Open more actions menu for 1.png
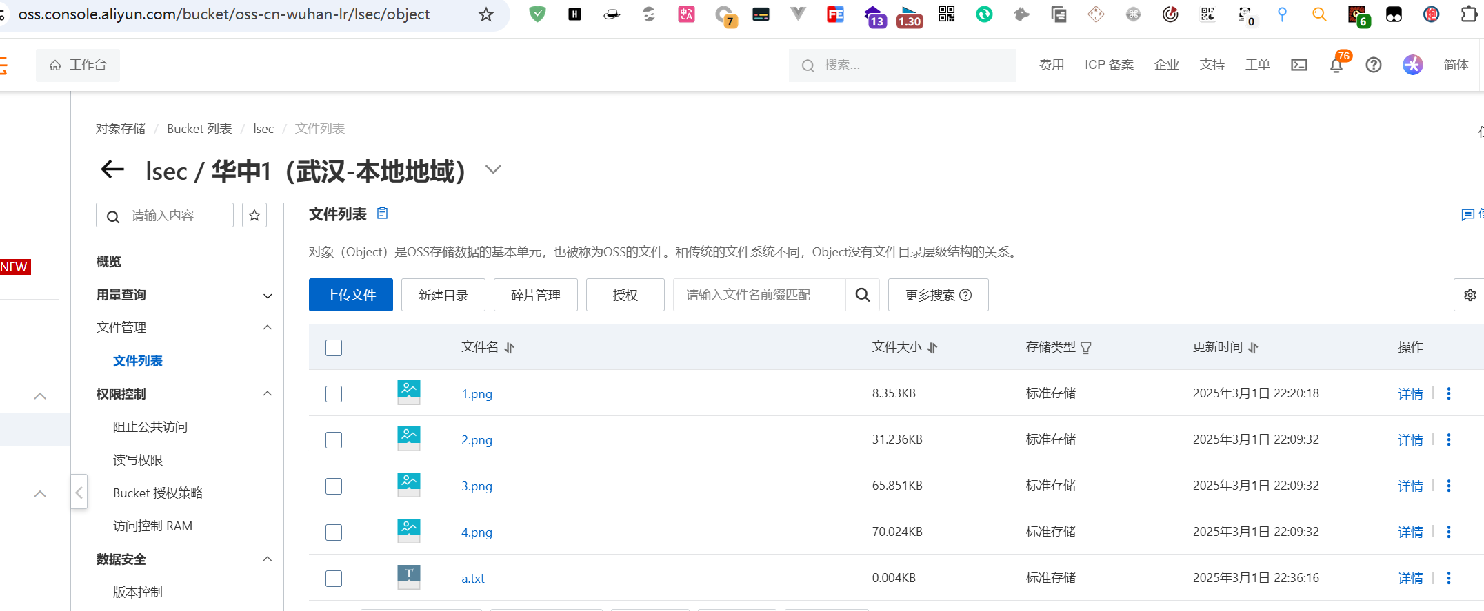Image resolution: width=1484 pixels, height=611 pixels. [x=1448, y=393]
